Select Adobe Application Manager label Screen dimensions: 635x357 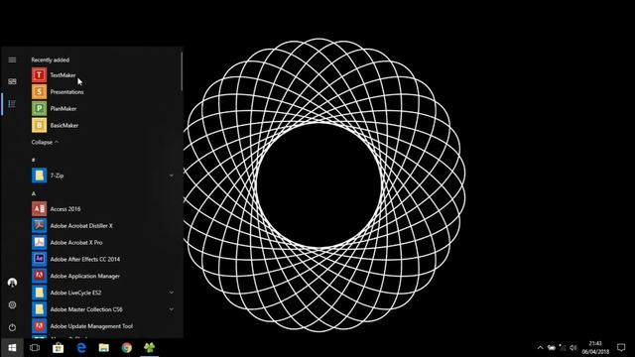(85, 276)
